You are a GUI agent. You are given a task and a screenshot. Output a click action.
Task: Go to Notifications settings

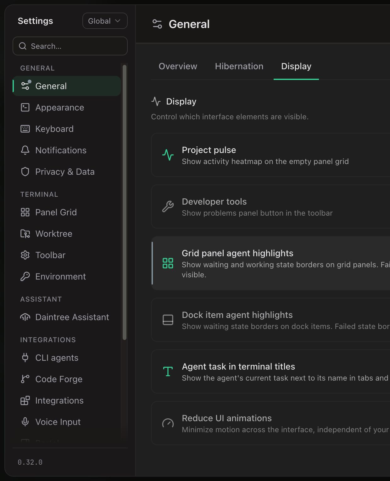point(67,150)
